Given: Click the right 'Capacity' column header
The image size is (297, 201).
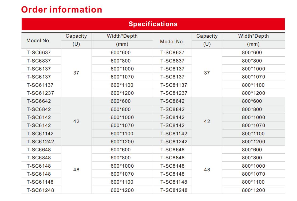Looking at the screenshot, I should (x=207, y=36).
